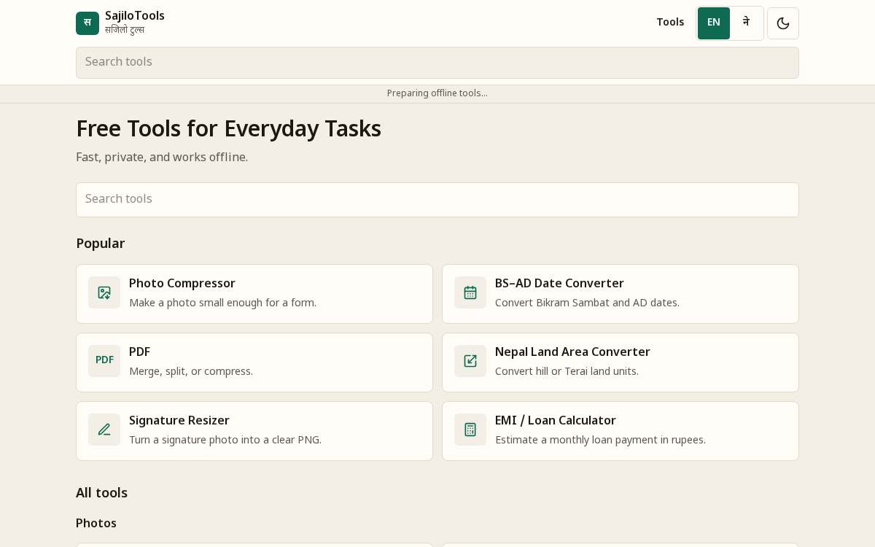Open Photo Compressor tool title
Image resolution: width=875 pixels, height=547 pixels.
(x=182, y=283)
